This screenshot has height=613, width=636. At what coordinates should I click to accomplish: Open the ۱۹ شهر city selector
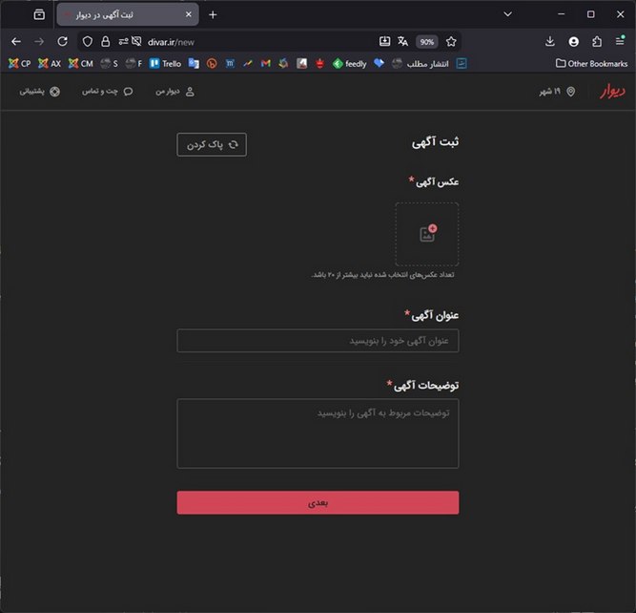(557, 92)
